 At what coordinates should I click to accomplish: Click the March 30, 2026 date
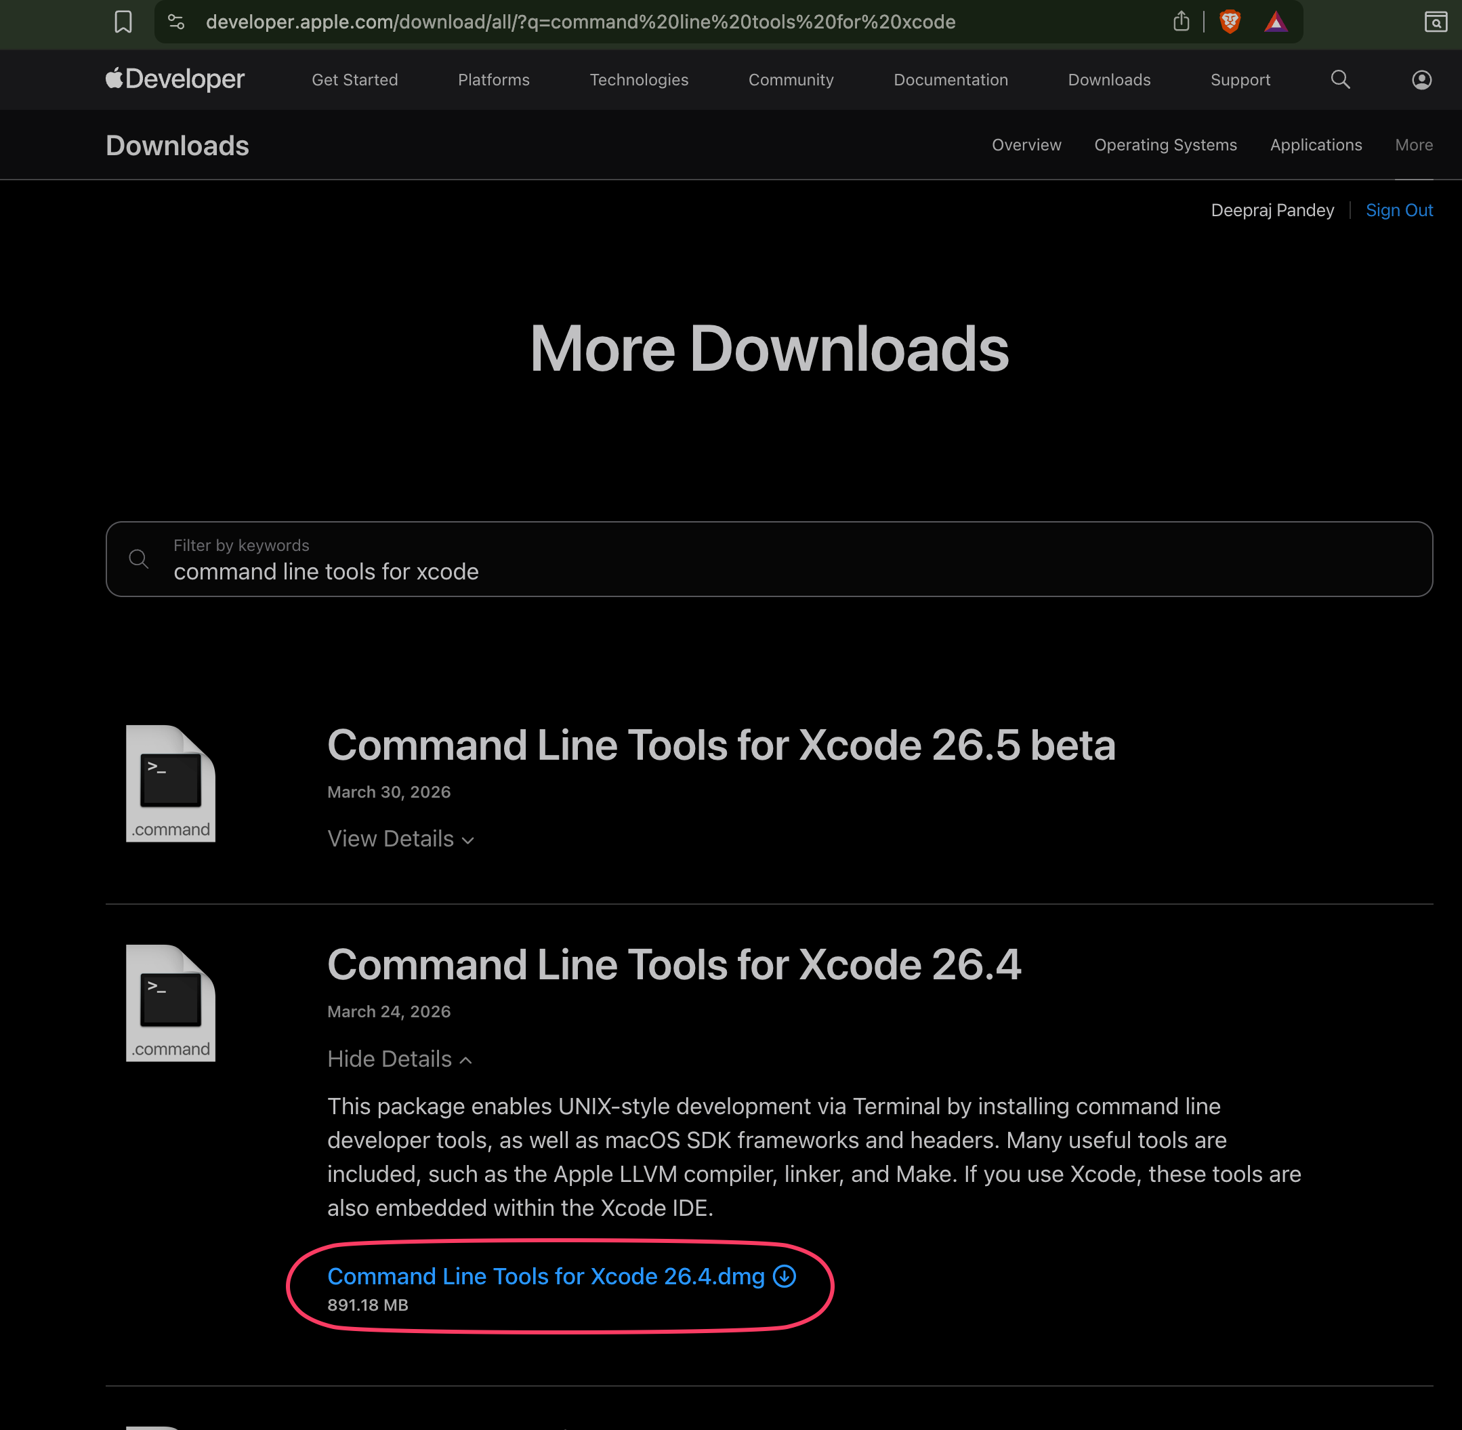tap(389, 792)
